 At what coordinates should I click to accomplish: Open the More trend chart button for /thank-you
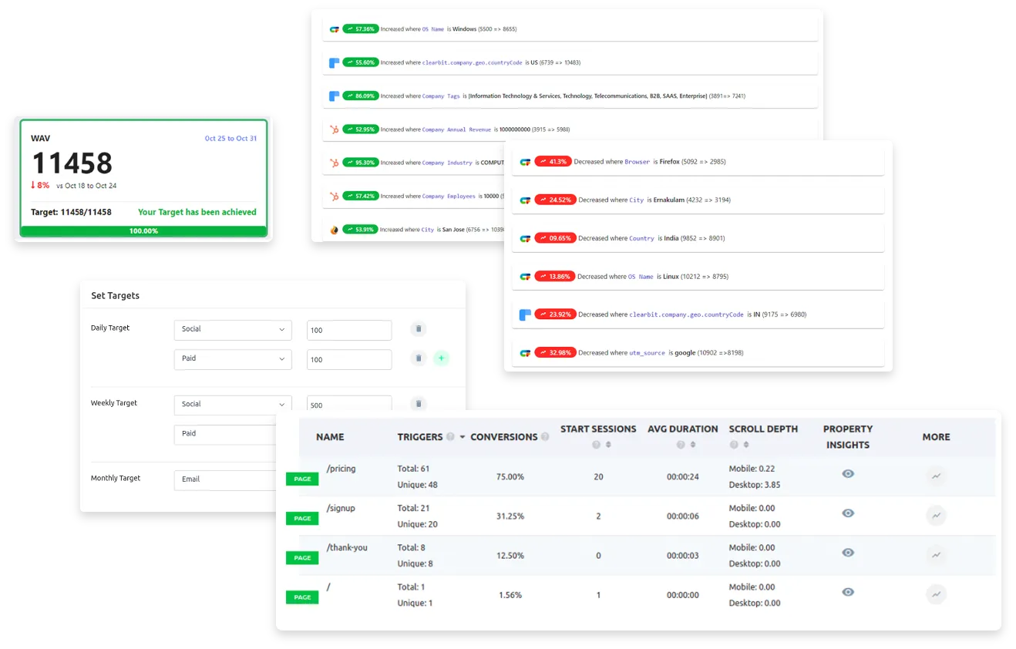point(936,555)
